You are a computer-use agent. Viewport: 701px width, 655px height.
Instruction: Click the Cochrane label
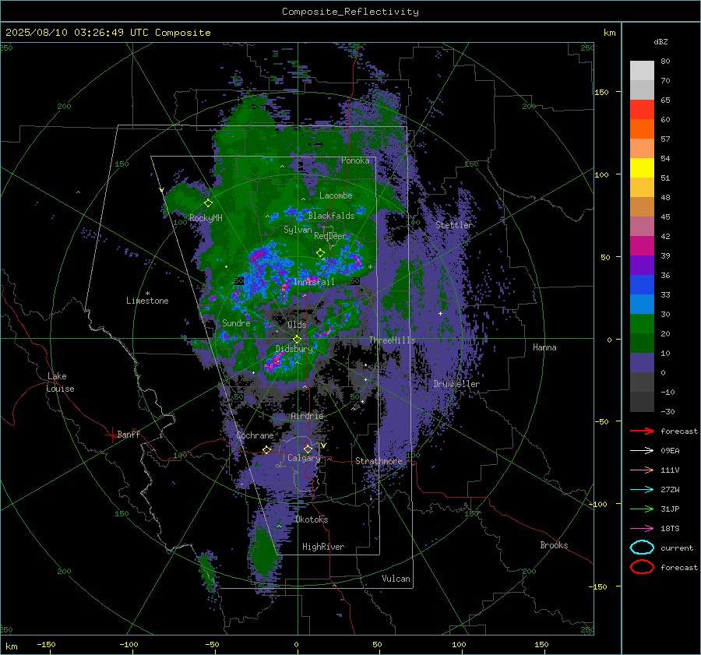pos(255,435)
